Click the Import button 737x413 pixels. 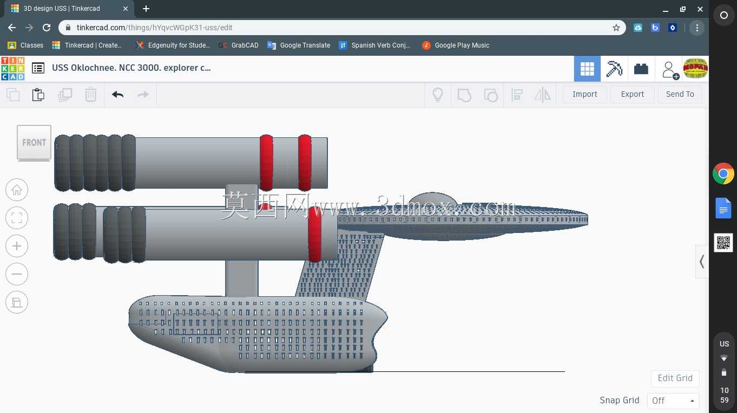[584, 94]
